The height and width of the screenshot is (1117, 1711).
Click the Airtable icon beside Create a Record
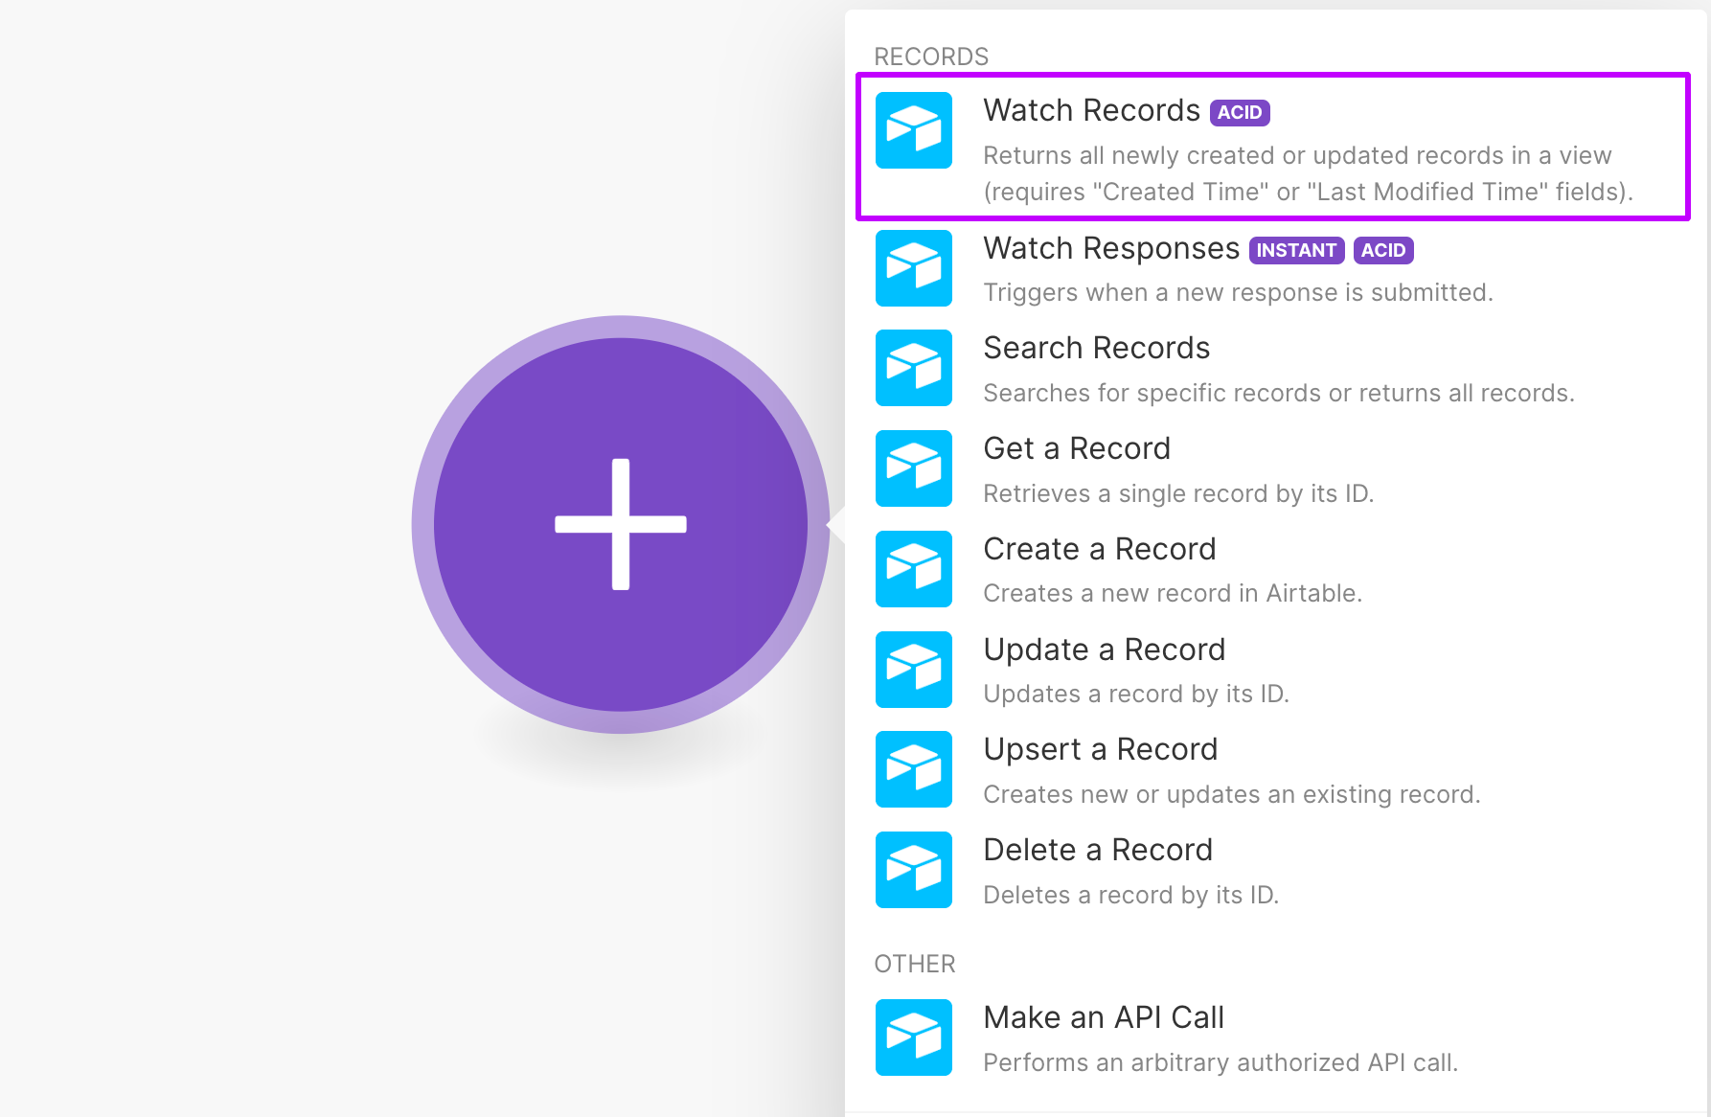coord(913,569)
